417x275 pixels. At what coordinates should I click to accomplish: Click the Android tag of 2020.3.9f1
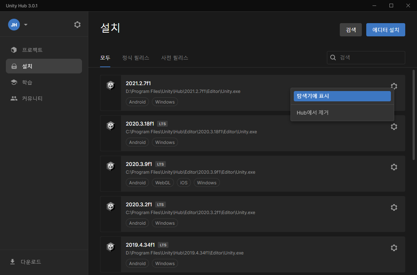137,182
